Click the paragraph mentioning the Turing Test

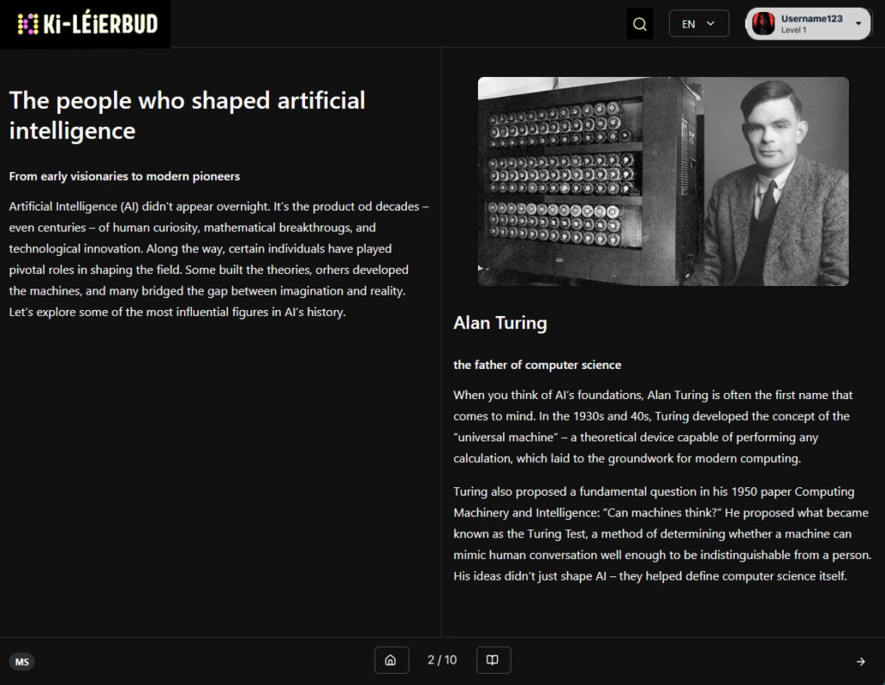point(662,534)
